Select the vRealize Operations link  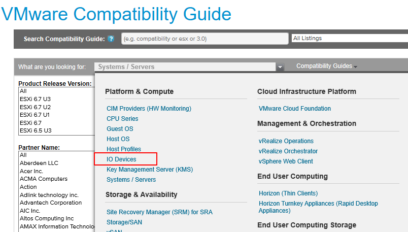point(286,141)
